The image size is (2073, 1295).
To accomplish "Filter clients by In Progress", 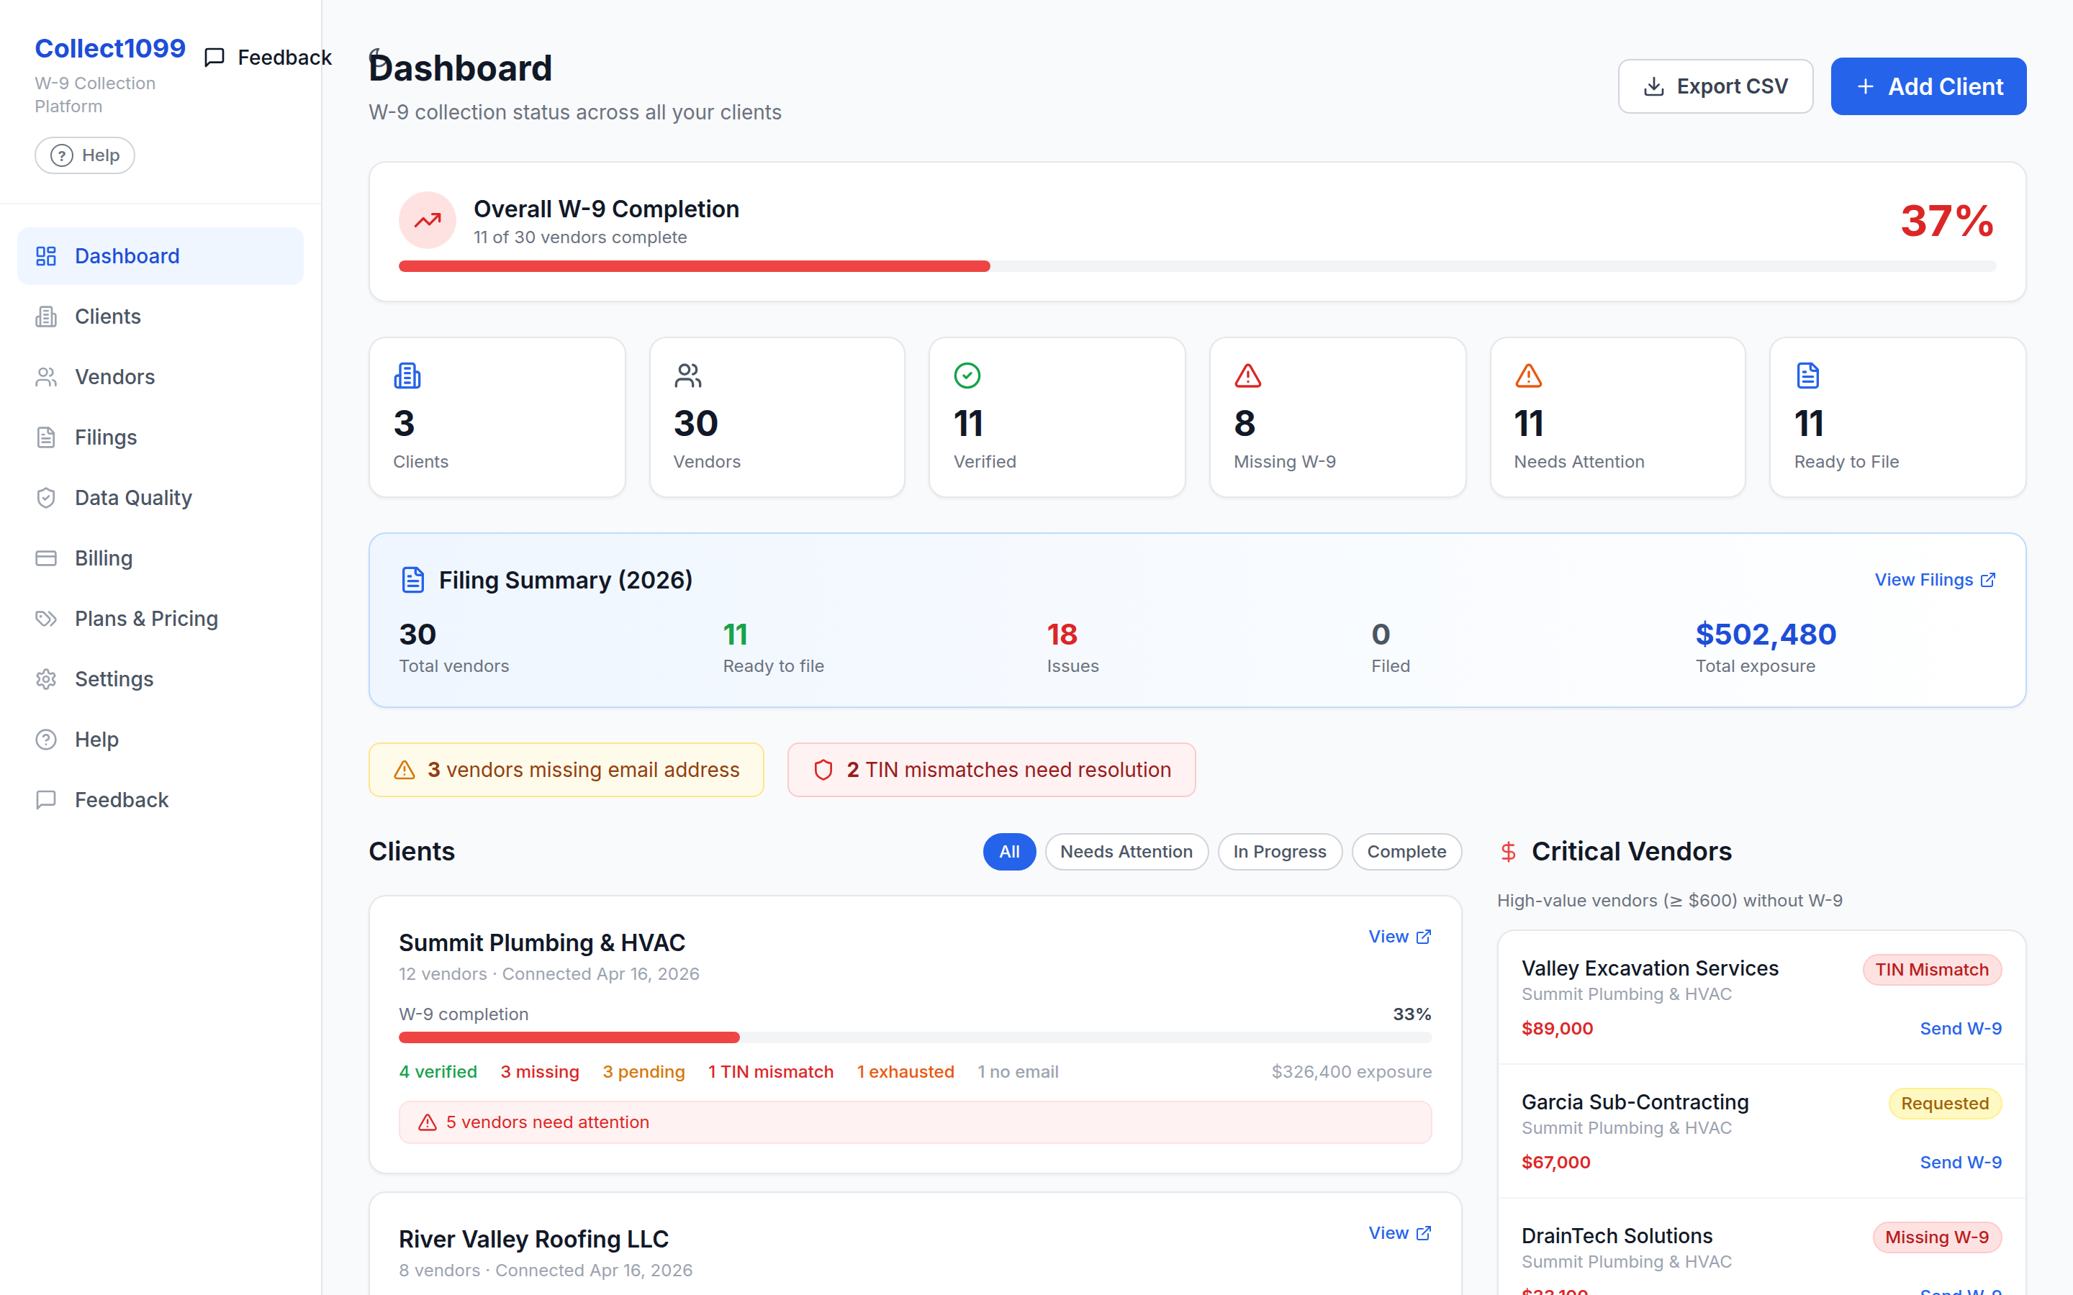I will pyautogui.click(x=1280, y=851).
